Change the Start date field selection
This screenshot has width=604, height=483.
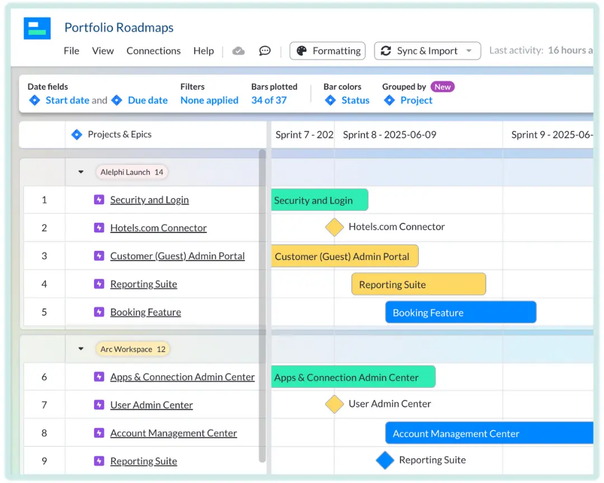coord(68,101)
